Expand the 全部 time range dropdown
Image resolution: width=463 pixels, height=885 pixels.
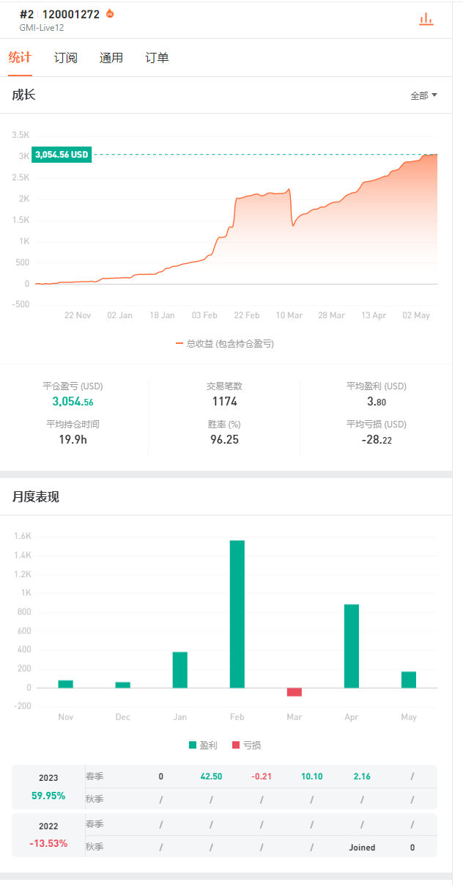pos(423,95)
